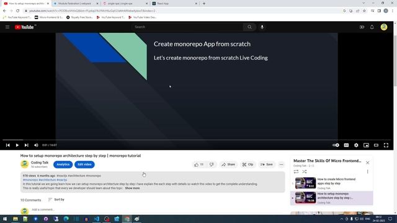This screenshot has width=397, height=223.
Task: Click the search magnifier button
Action: click(x=249, y=27)
